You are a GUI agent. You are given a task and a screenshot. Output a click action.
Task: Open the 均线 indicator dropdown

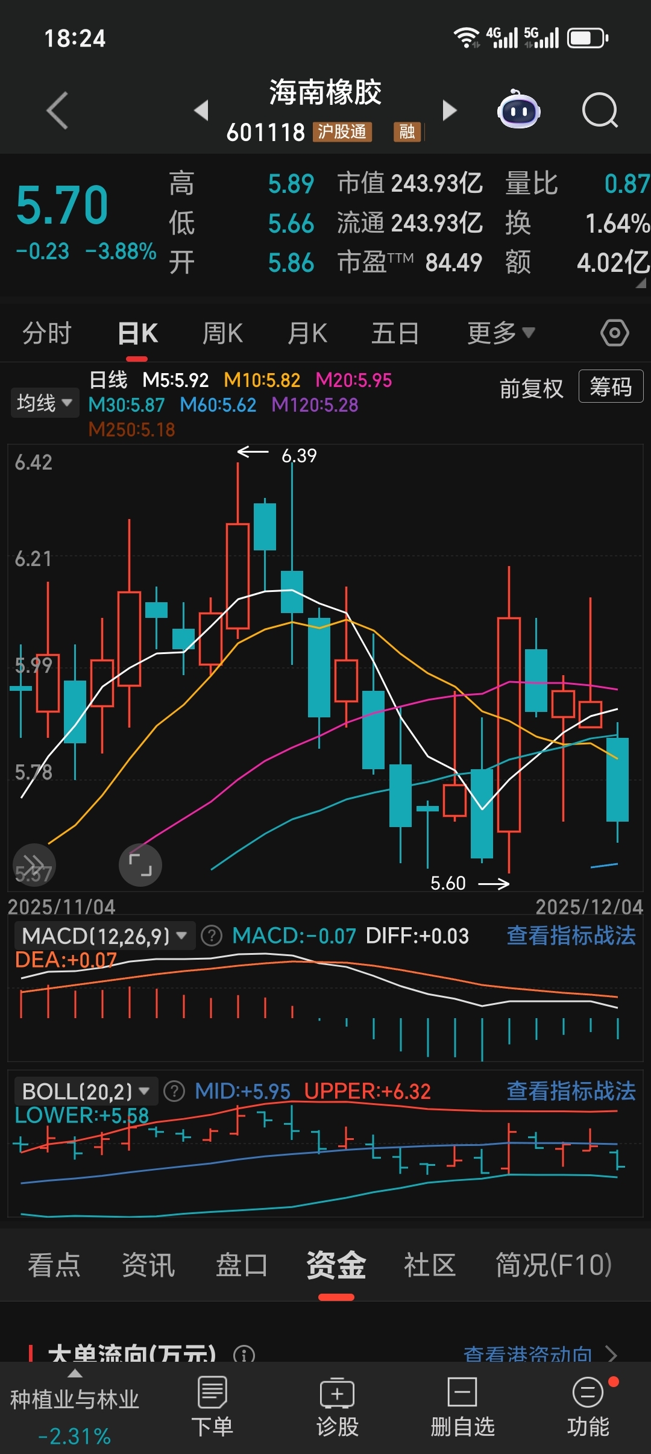[x=45, y=403]
